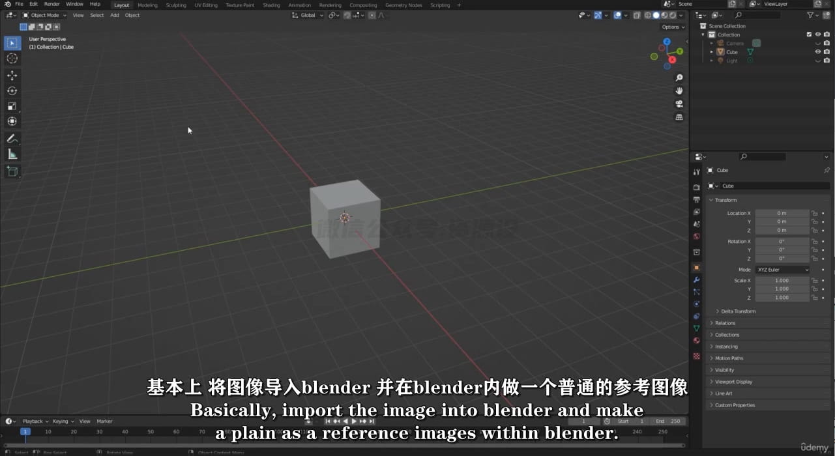Toggle Collection exclude checkbox in outliner
The width and height of the screenshot is (835, 456).
click(x=809, y=35)
